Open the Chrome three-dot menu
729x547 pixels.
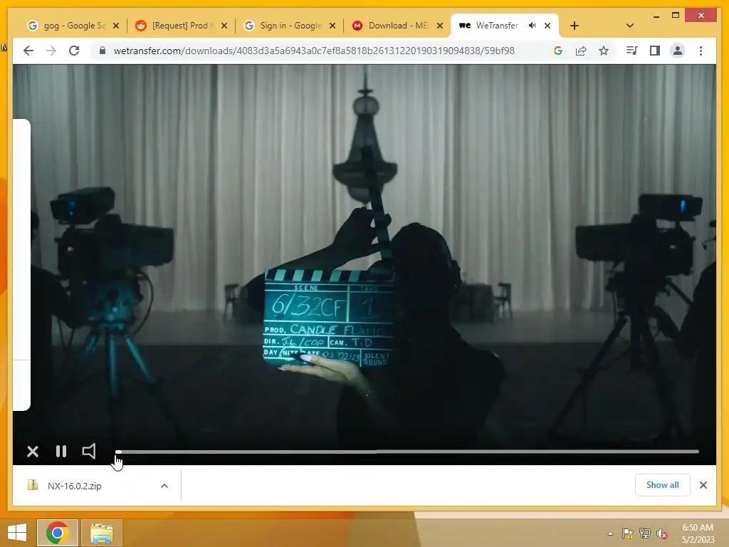(x=701, y=51)
